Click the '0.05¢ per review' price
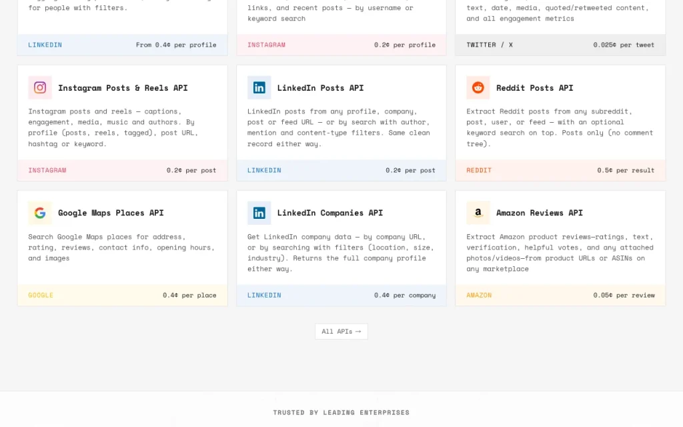This screenshot has height=427, width=683. [x=624, y=296]
